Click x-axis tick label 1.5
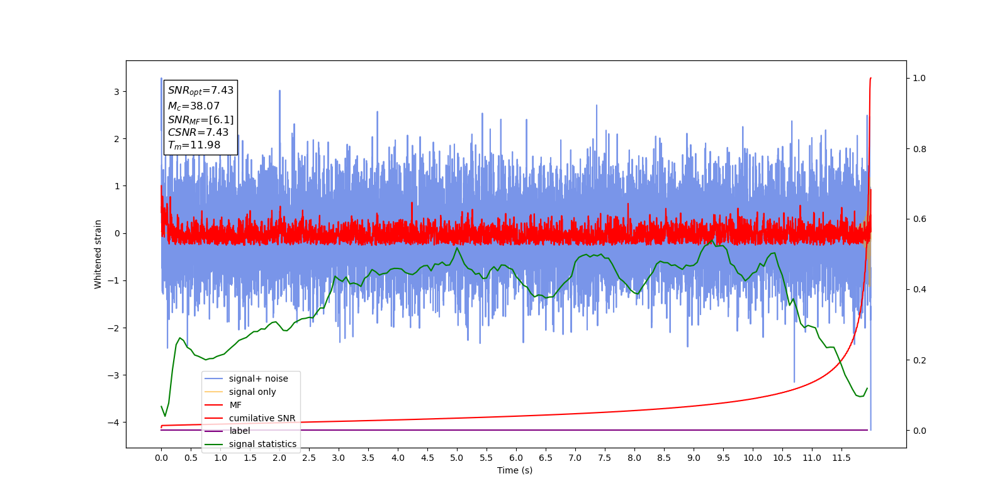 250,458
